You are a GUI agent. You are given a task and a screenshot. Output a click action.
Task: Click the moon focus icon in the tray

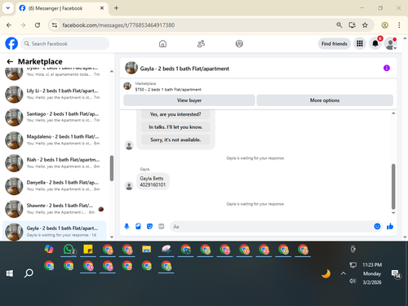(x=326, y=273)
